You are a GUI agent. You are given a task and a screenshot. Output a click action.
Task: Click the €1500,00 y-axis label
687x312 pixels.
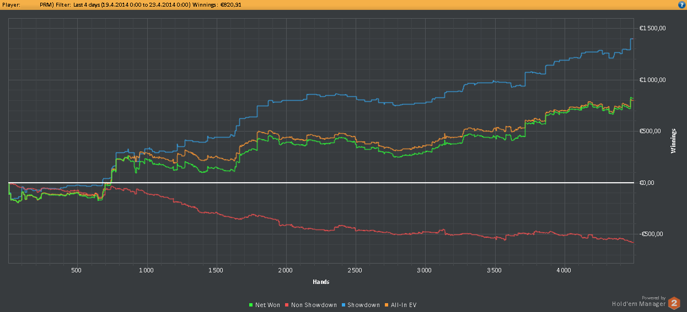click(x=652, y=29)
